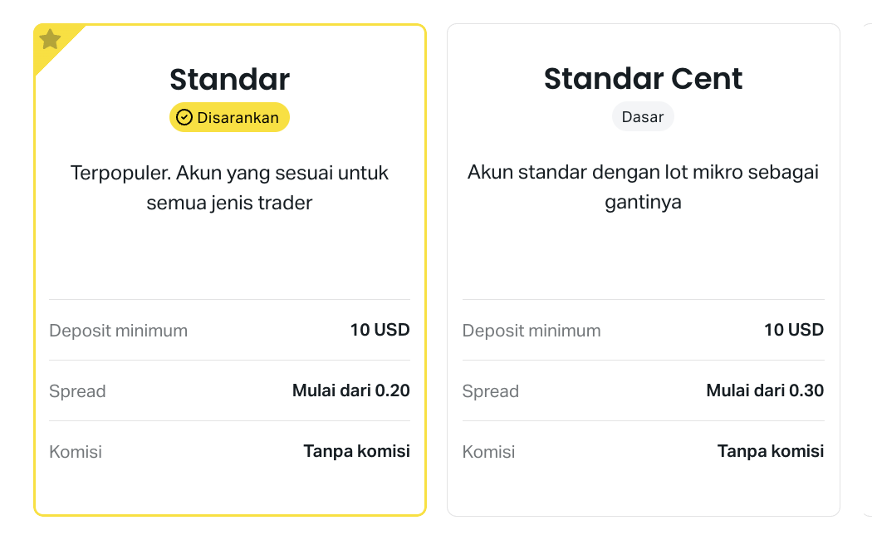
Task: Click the Standar account description text
Action: pos(230,188)
